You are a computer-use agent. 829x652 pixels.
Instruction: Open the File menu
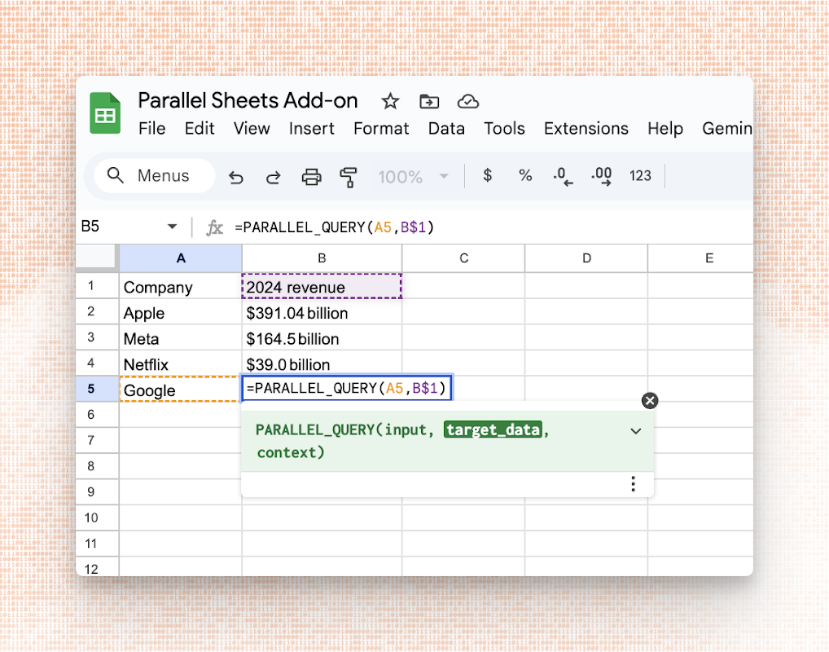click(x=151, y=129)
